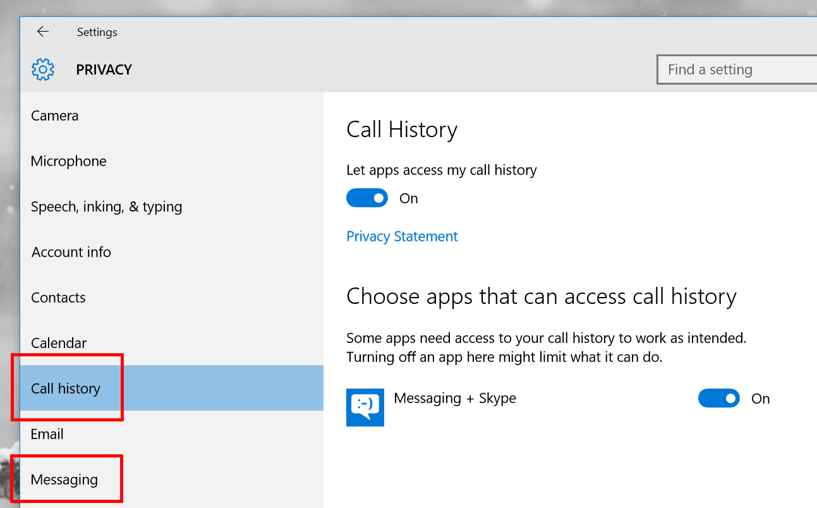Select Contacts in the sidebar
Viewport: 817px width, 508px height.
point(58,298)
